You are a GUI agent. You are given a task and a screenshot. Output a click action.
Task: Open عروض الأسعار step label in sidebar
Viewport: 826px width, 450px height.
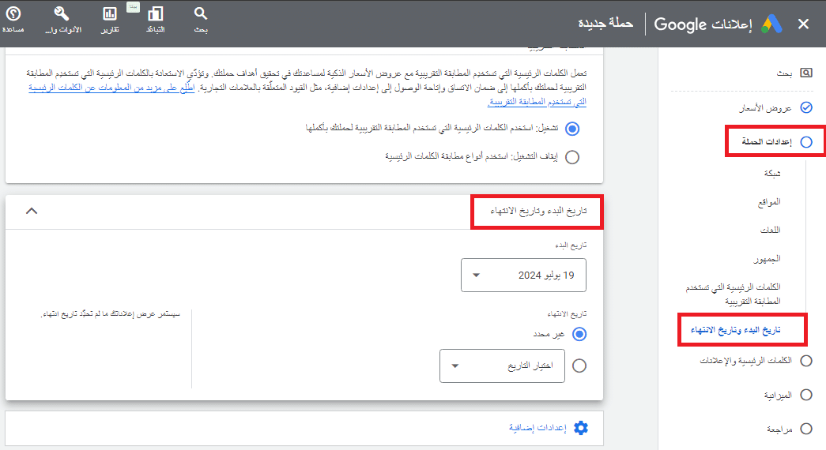tap(765, 108)
